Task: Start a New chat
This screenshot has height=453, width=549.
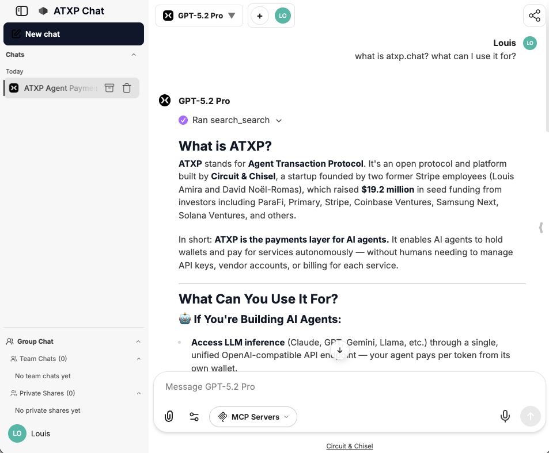Action: coord(73,34)
